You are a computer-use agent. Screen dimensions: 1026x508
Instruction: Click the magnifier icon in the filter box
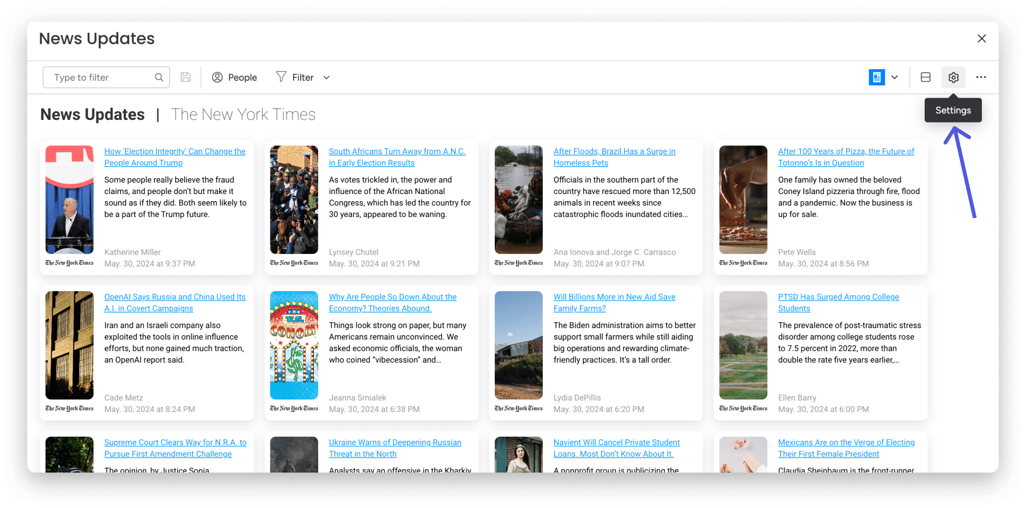pos(159,77)
